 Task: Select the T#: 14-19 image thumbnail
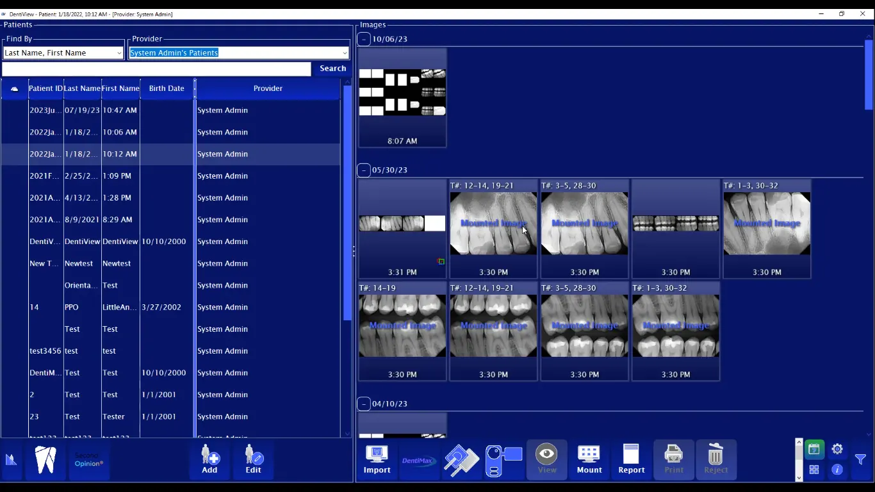point(402,331)
